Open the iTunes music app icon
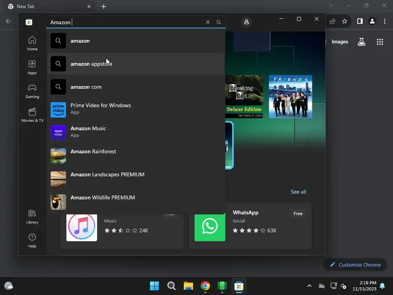 [82, 227]
